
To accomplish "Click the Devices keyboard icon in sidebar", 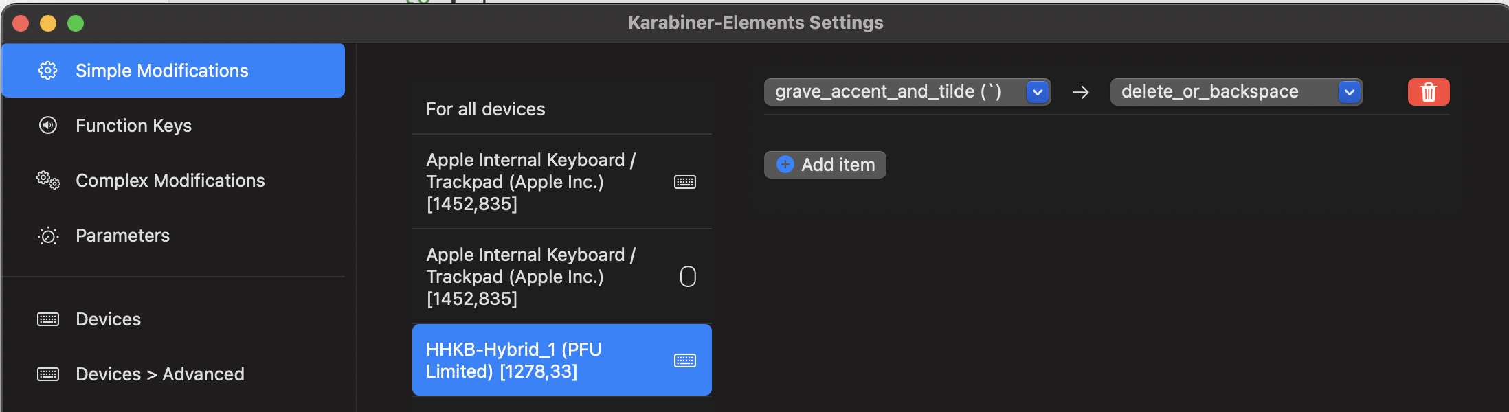I will [x=48, y=319].
